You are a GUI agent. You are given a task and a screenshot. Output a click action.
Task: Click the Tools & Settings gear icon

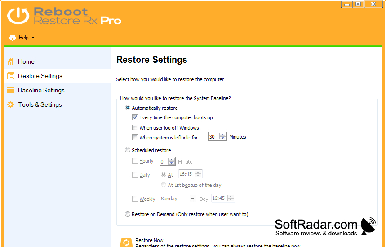click(x=11, y=104)
